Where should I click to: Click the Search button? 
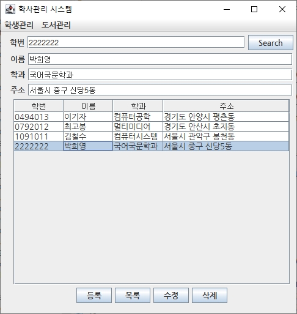click(271, 43)
